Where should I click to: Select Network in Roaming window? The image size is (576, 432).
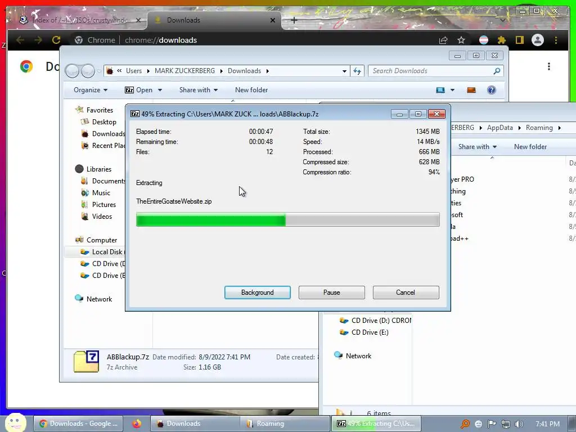(358, 355)
